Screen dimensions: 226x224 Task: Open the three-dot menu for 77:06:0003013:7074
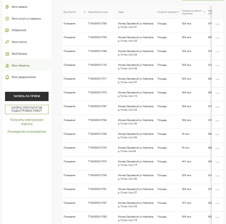coord(217,93)
